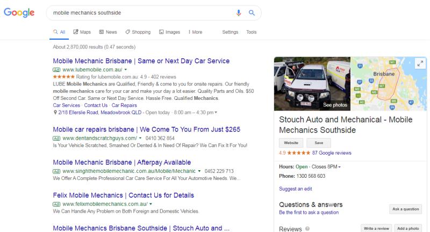Click in the search field with mobile mechanics southside

coord(141,13)
